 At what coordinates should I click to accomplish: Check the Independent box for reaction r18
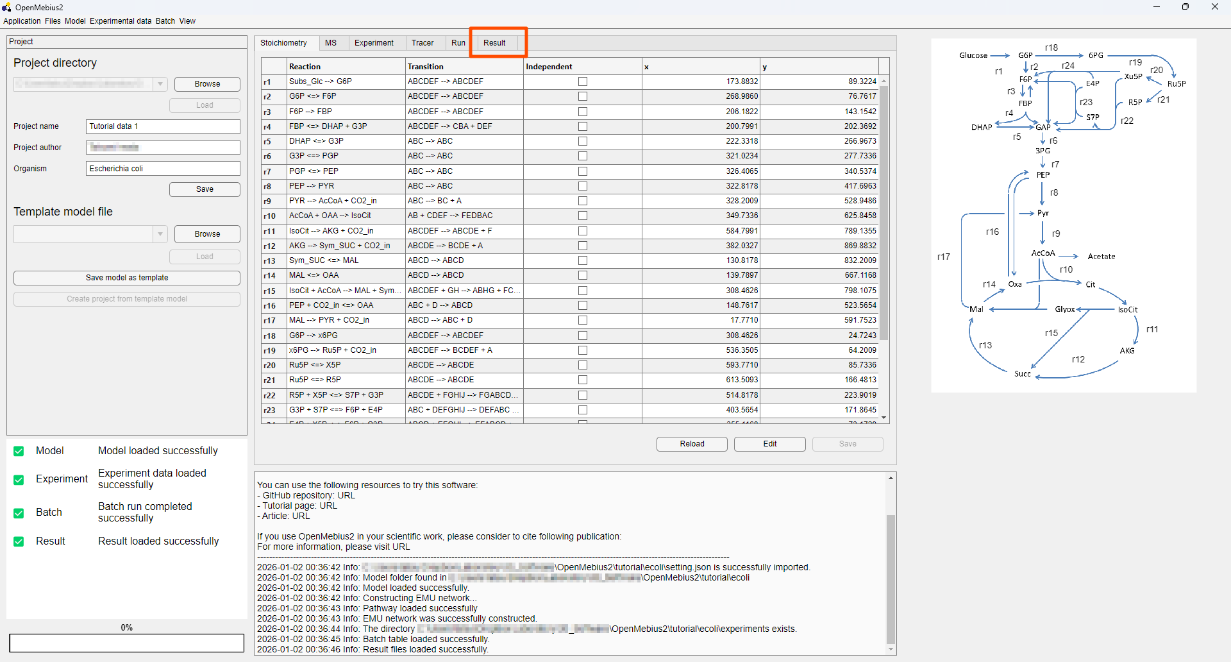pyautogui.click(x=582, y=335)
